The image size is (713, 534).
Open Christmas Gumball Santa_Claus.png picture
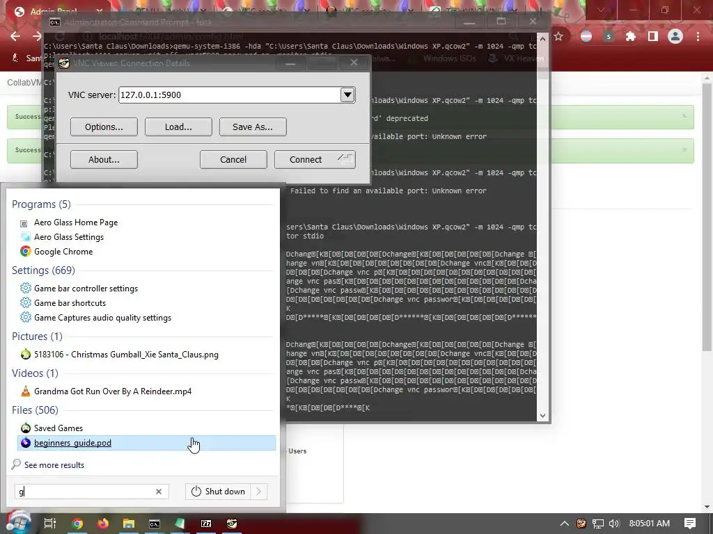tap(126, 355)
